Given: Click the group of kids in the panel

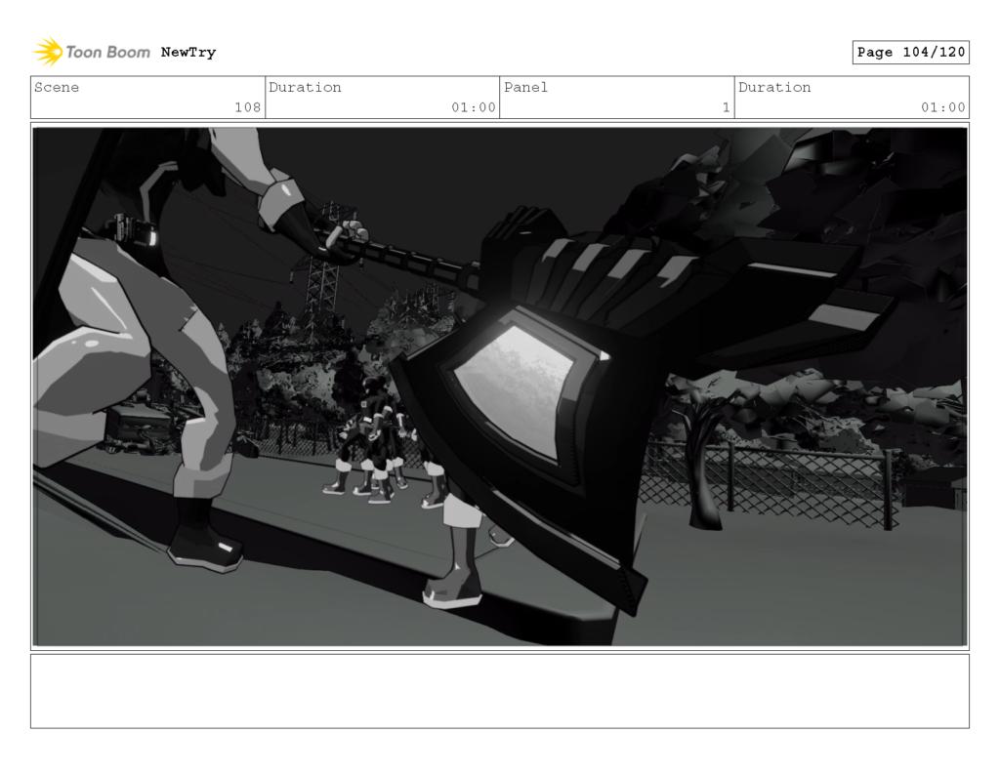Looking at the screenshot, I should (x=381, y=449).
